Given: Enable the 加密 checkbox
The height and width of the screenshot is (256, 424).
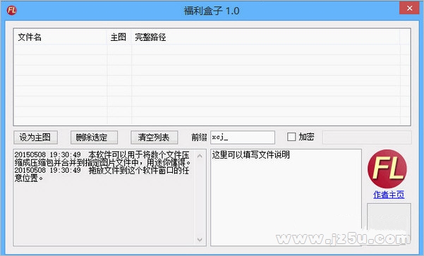Looking at the screenshot, I should coord(291,137).
